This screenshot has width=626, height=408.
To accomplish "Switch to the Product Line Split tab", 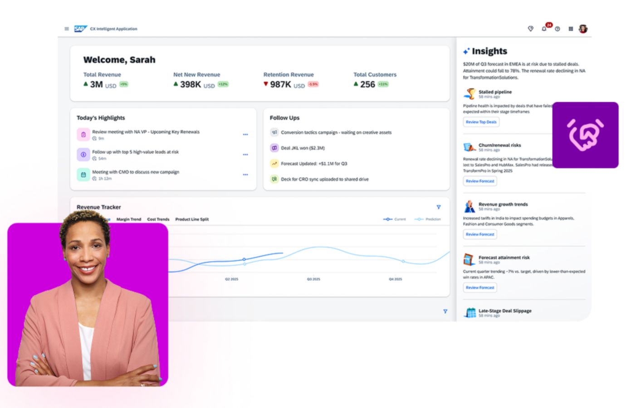I will pos(192,219).
